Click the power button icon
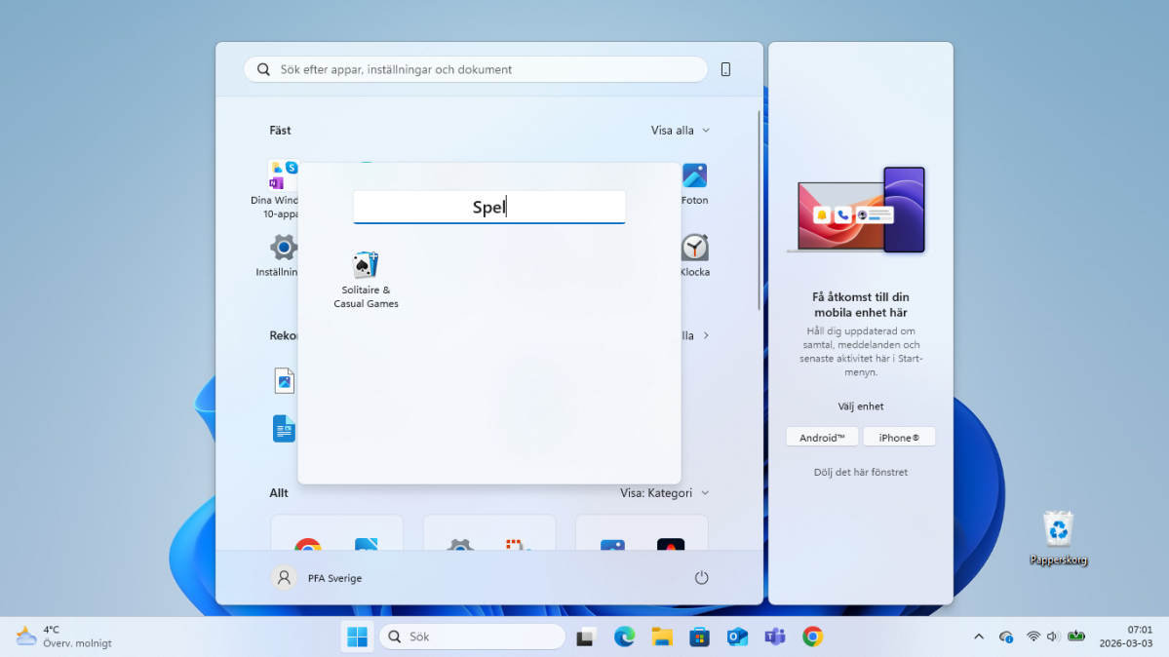Image resolution: width=1169 pixels, height=657 pixels. coord(701,578)
